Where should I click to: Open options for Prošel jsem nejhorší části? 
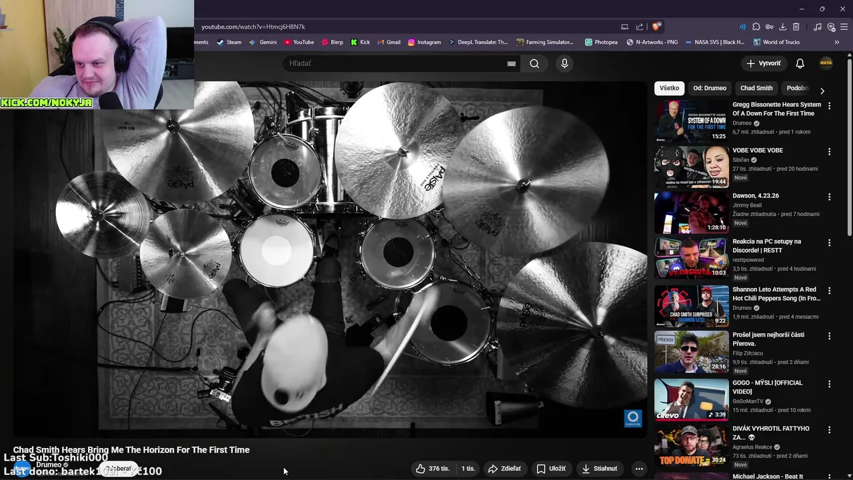click(829, 336)
